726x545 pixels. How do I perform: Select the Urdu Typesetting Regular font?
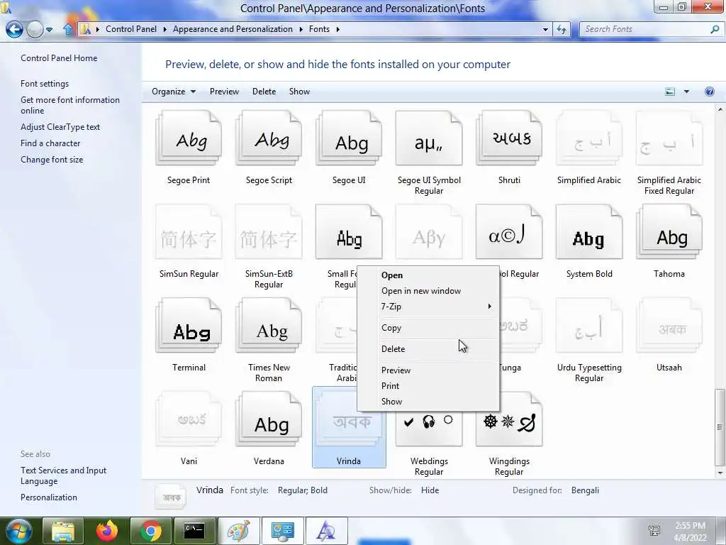pyautogui.click(x=589, y=325)
